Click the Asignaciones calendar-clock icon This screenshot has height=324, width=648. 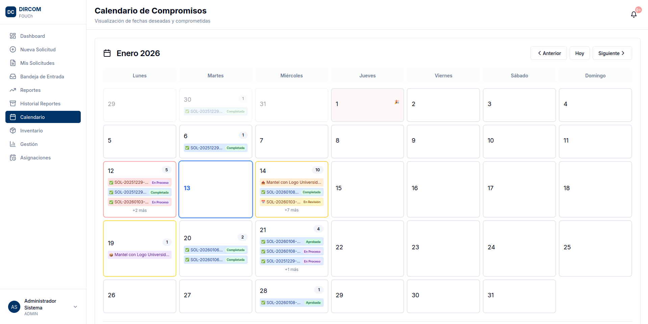pos(13,157)
